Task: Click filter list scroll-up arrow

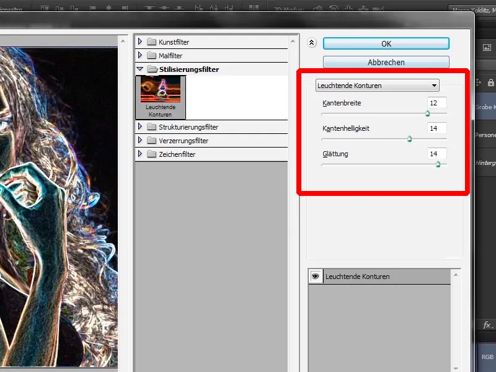Action: [x=293, y=41]
